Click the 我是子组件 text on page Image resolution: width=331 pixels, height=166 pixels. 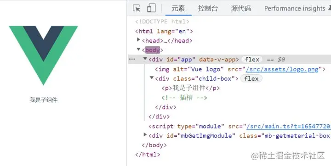(x=44, y=100)
